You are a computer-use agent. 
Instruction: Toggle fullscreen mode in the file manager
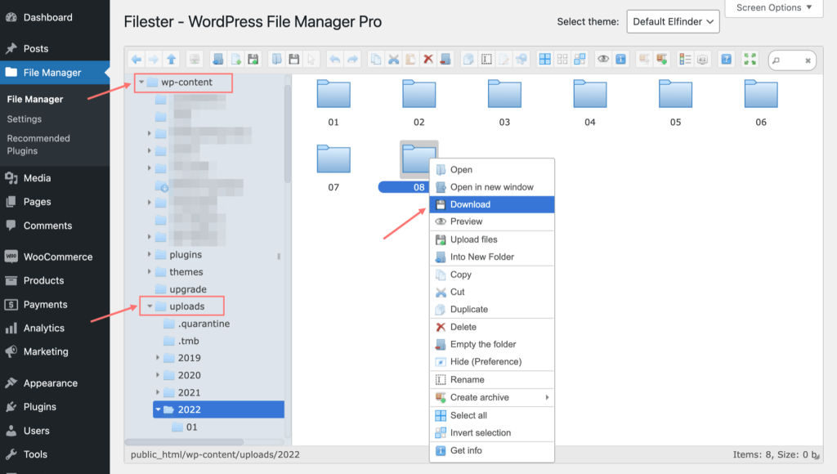(749, 60)
